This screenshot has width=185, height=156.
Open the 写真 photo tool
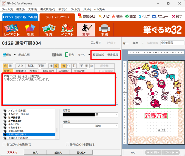point(49,30)
